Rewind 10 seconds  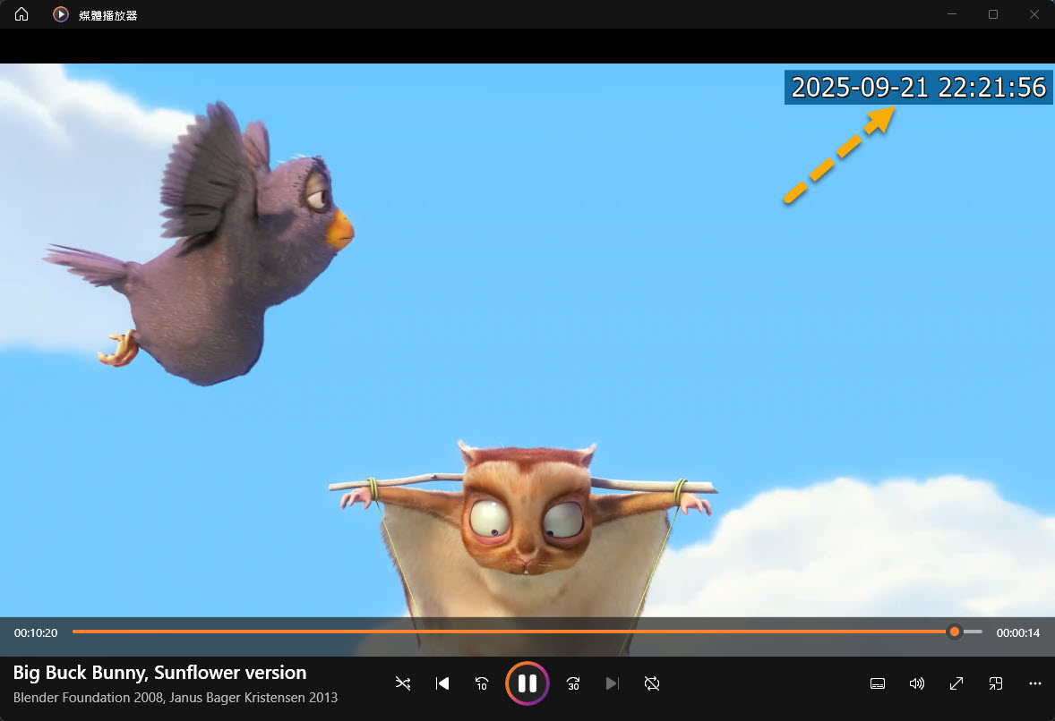tap(482, 683)
